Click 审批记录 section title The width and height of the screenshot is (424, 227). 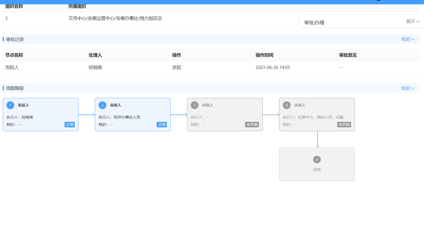click(15, 40)
